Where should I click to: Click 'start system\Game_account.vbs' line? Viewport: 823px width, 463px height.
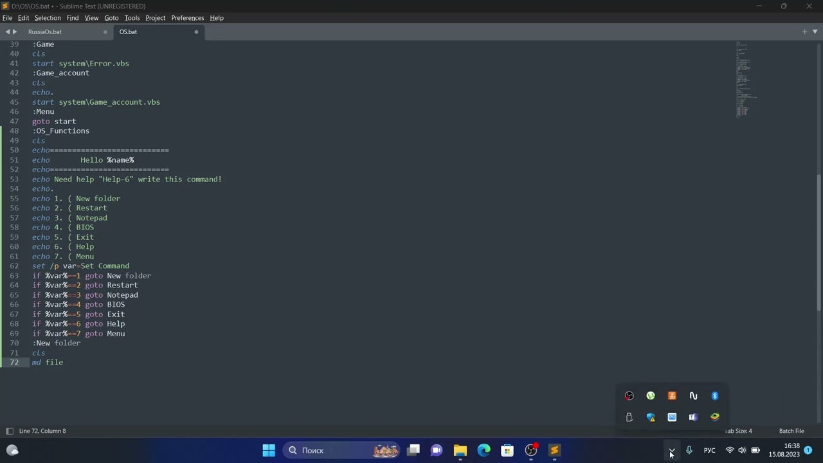(96, 102)
